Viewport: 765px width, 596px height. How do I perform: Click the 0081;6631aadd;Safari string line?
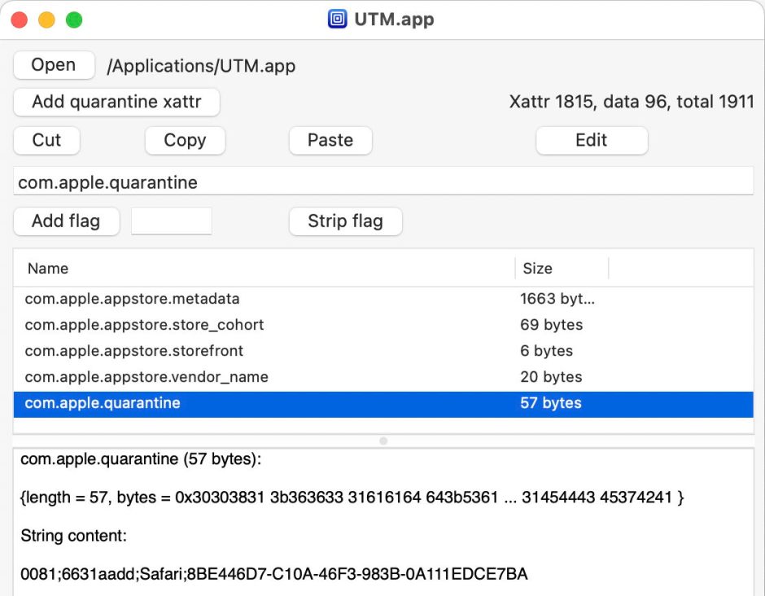[x=274, y=573]
